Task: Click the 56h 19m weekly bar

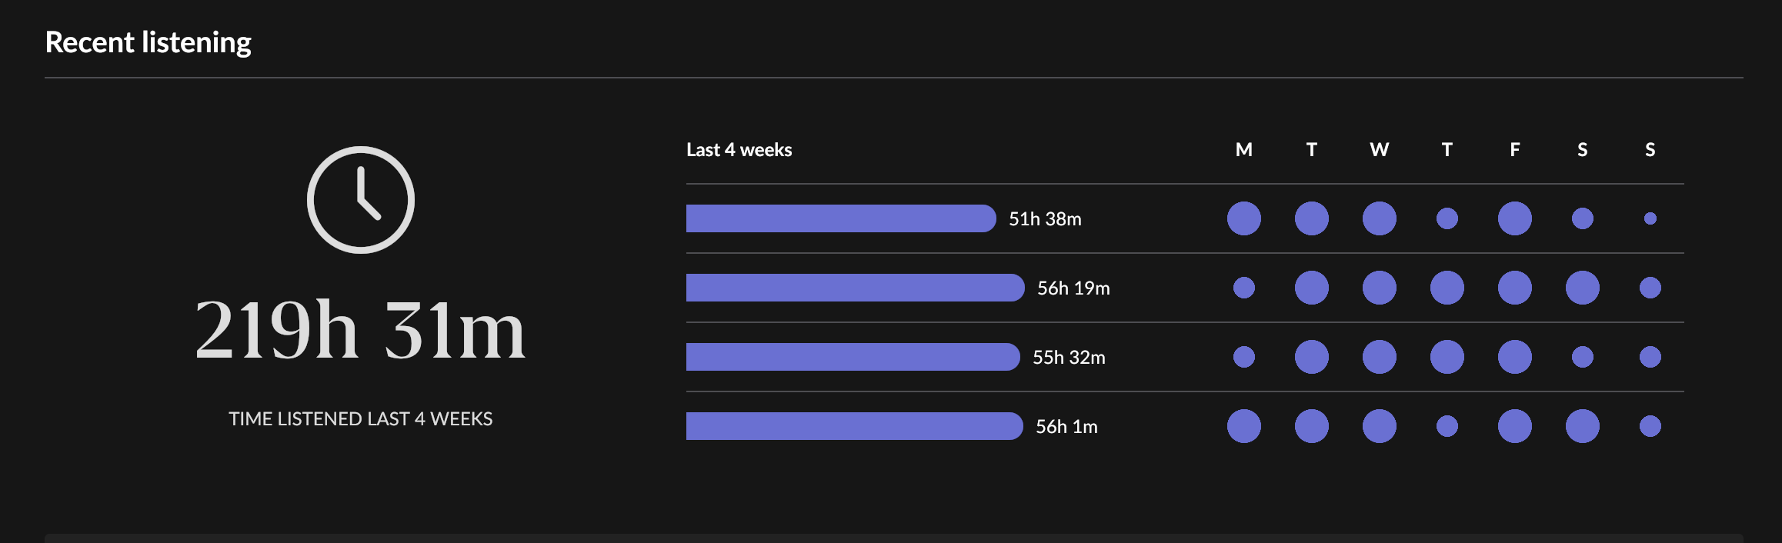Action: pyautogui.click(x=854, y=288)
